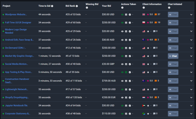Expand the Full-Time UI/UX Designer row
Viewport: 196px width, 119px height.
pyautogui.click(x=191, y=23)
